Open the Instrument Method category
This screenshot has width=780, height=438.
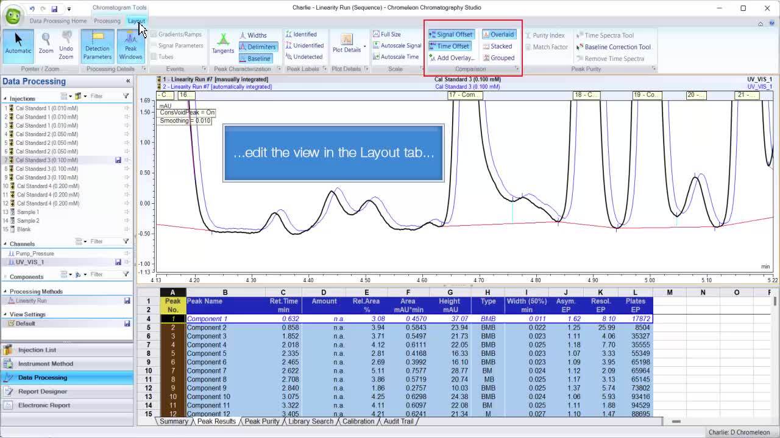point(67,364)
